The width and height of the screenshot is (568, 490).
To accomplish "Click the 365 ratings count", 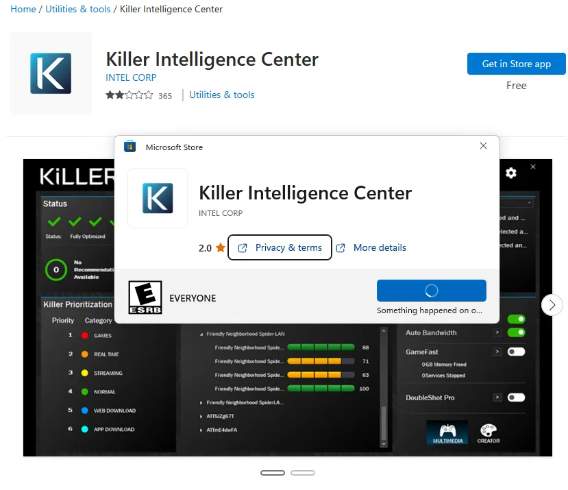I will [165, 96].
